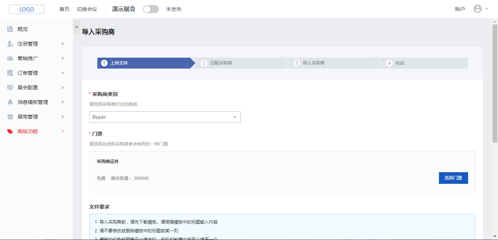Image resolution: width=498 pixels, height=240 pixels.
Task: Click the user avatar icon
Action: coord(478,9)
